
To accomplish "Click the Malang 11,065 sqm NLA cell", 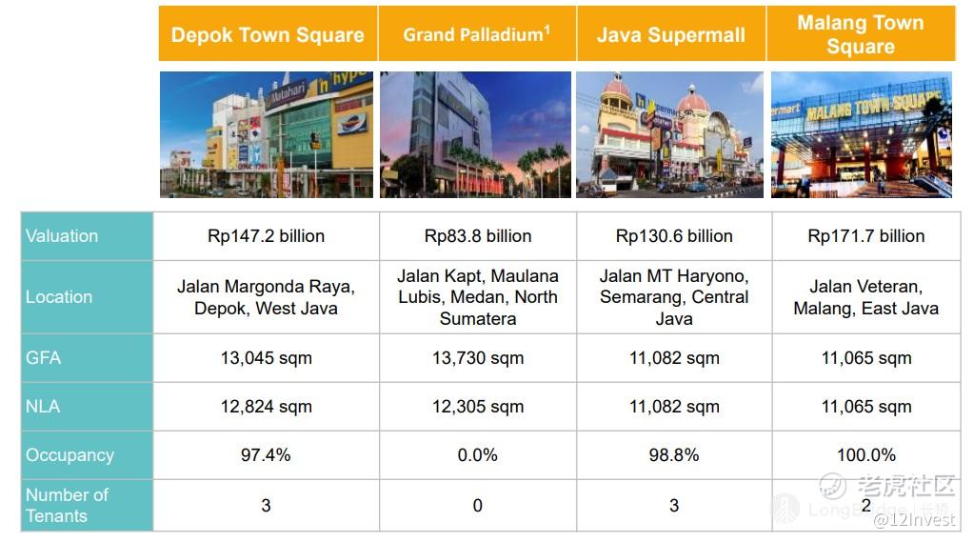I will tap(865, 407).
